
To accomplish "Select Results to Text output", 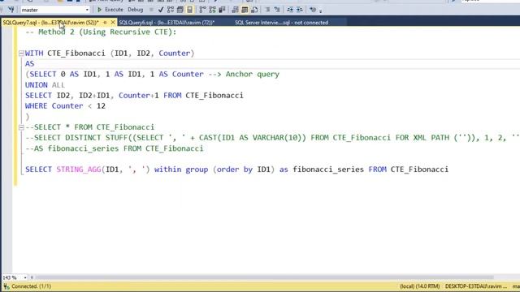I will click(235, 10).
